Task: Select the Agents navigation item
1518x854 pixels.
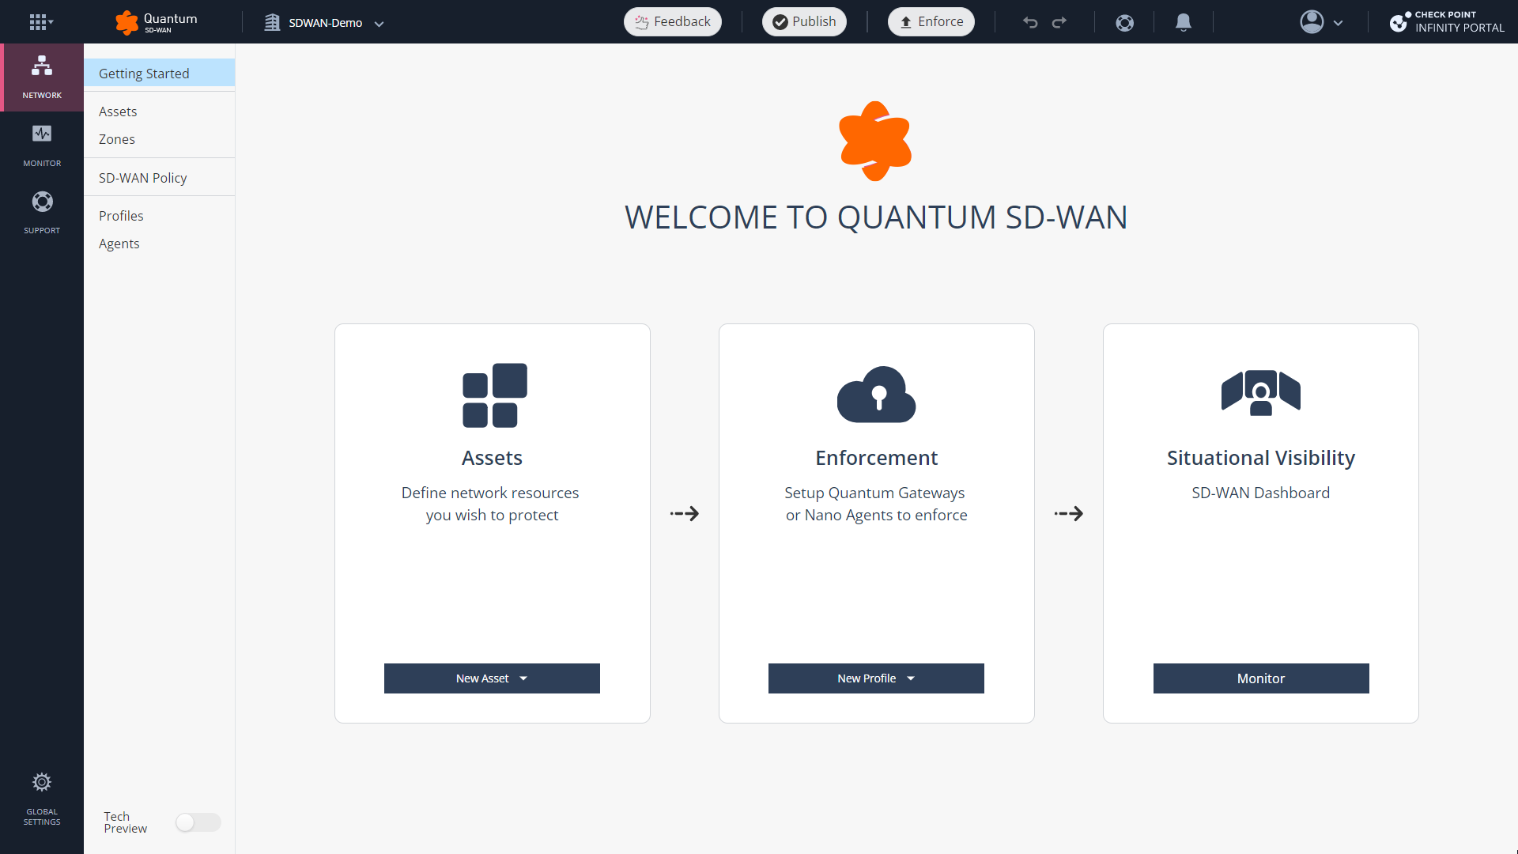Action: [x=118, y=243]
